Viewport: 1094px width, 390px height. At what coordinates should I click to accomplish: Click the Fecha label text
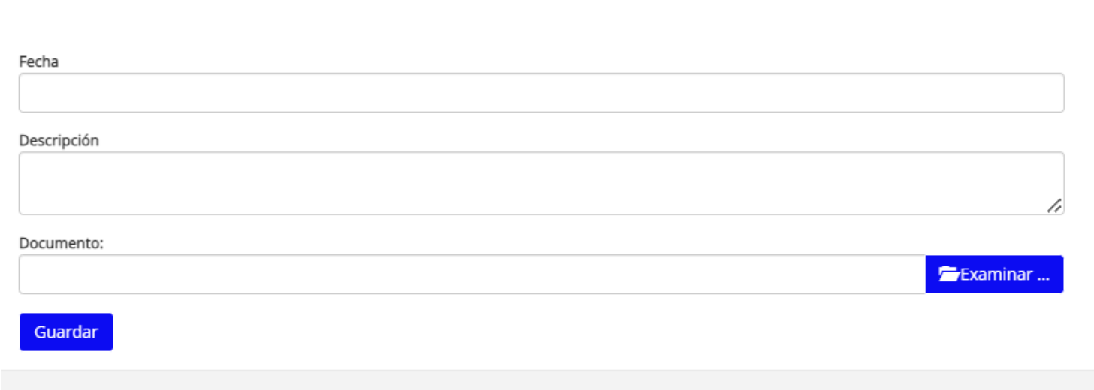(x=39, y=61)
